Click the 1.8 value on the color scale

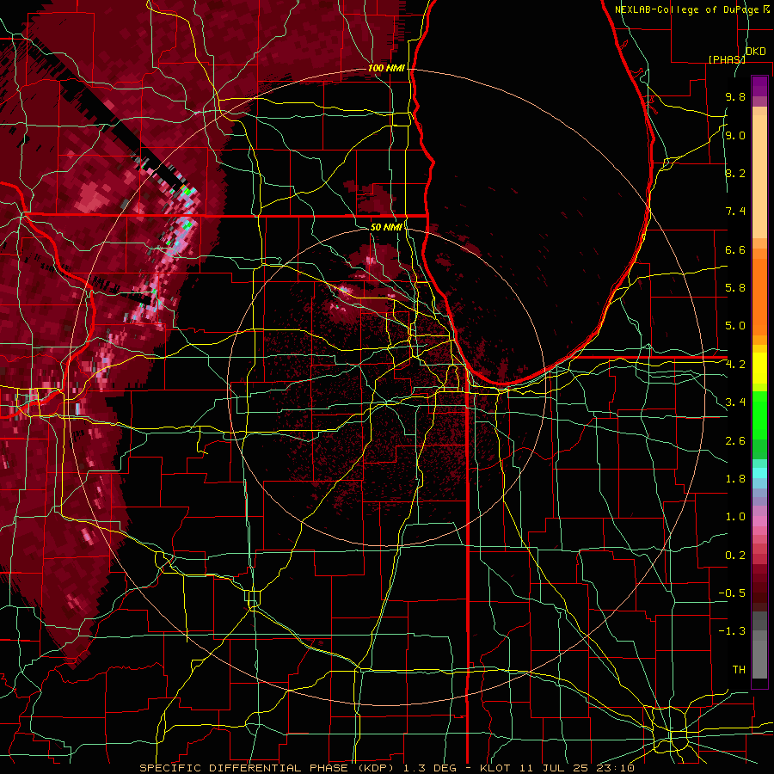(x=735, y=479)
